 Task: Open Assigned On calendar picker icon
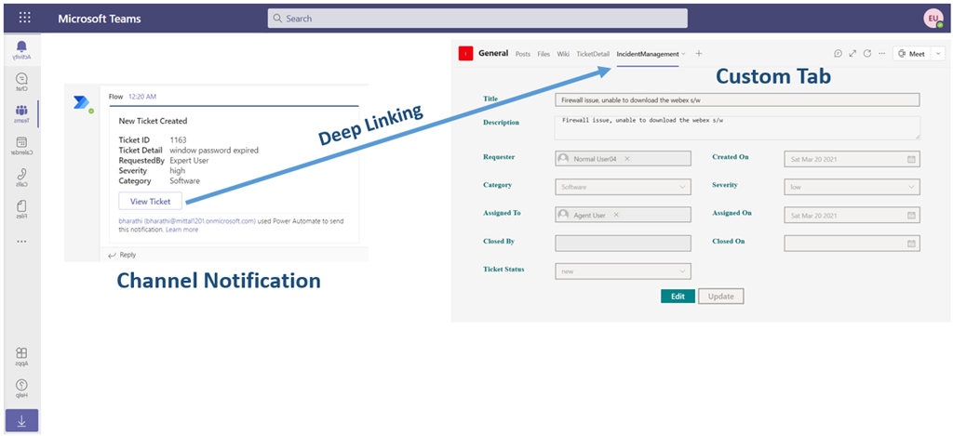pyautogui.click(x=911, y=216)
